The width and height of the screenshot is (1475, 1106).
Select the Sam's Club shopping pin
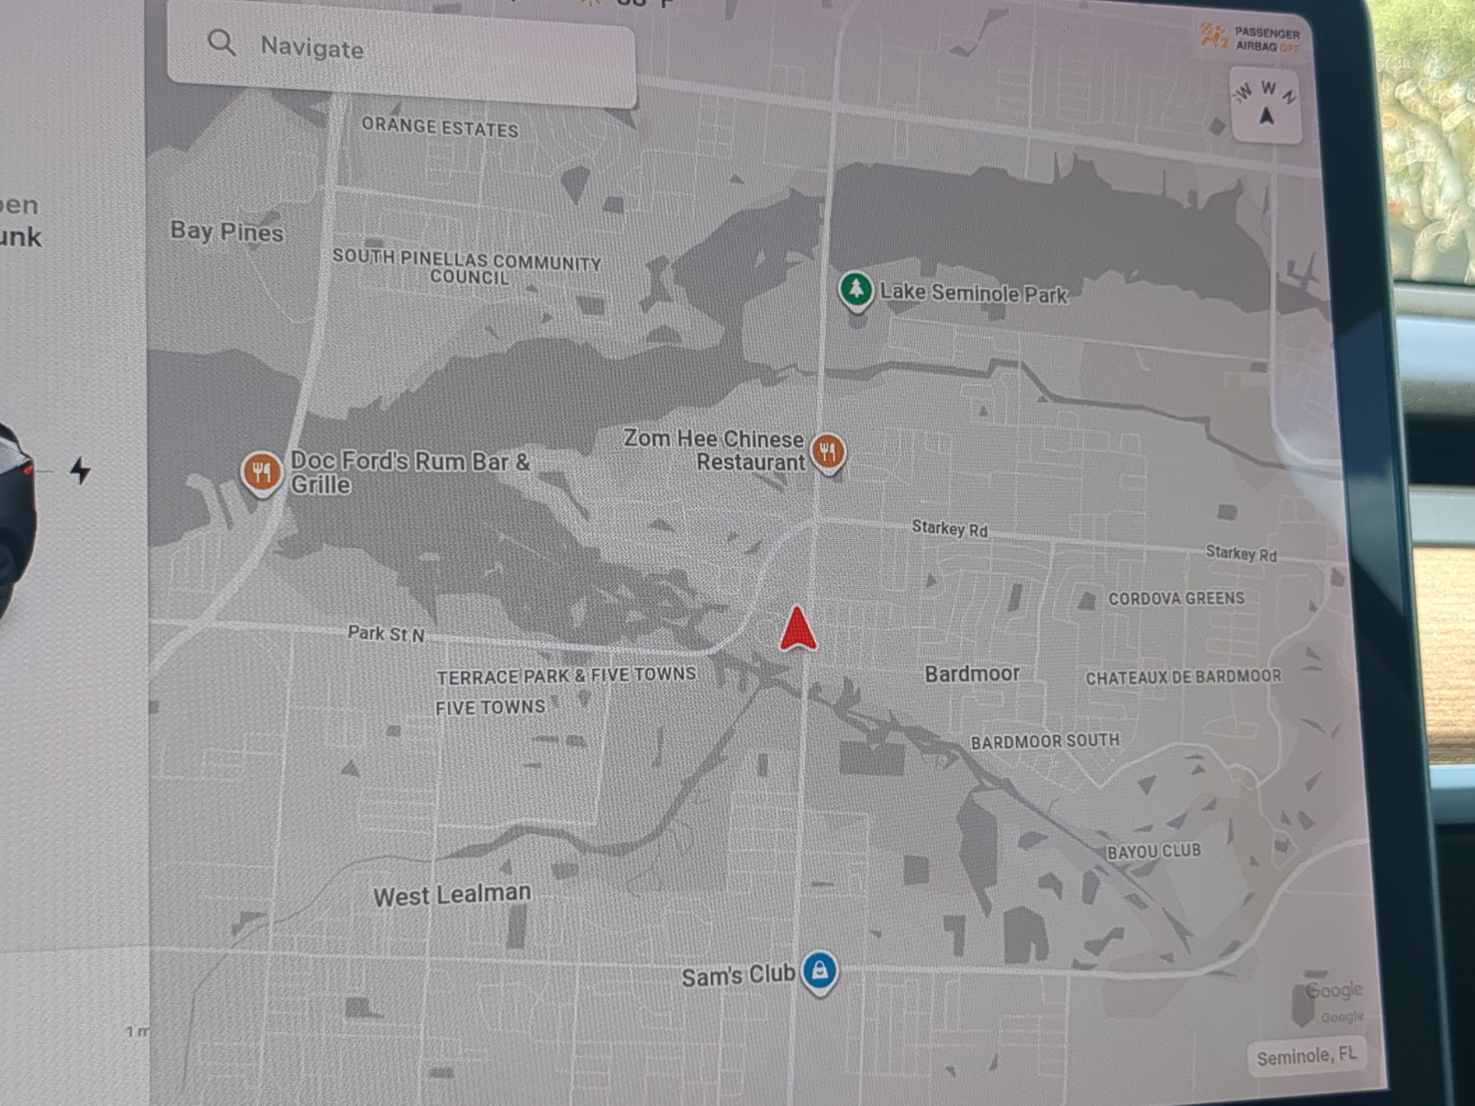point(819,970)
